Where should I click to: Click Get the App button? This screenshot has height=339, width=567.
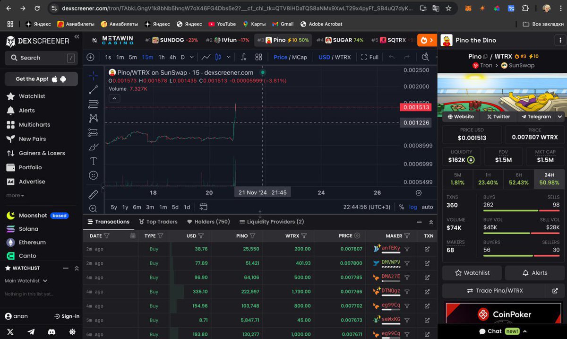tap(41, 79)
